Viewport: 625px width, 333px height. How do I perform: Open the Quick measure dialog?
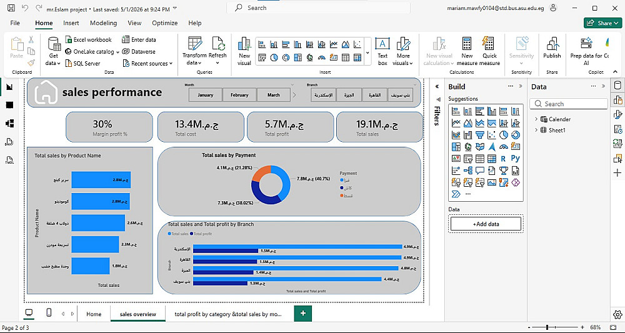coord(489,51)
